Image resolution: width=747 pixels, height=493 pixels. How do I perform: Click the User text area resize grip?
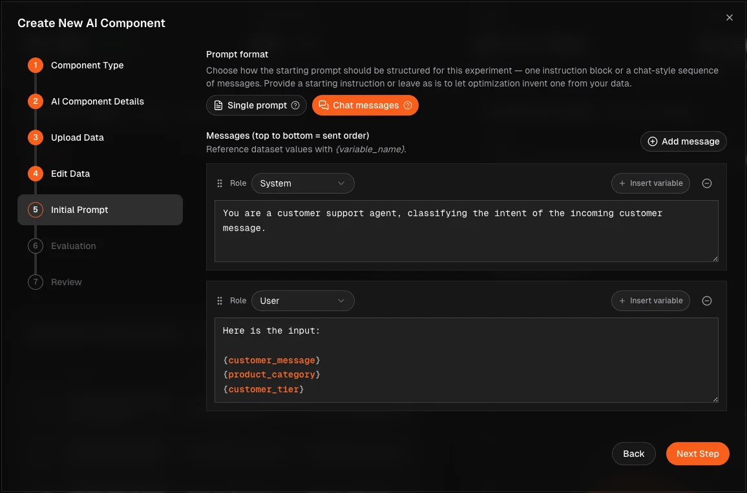pos(715,399)
